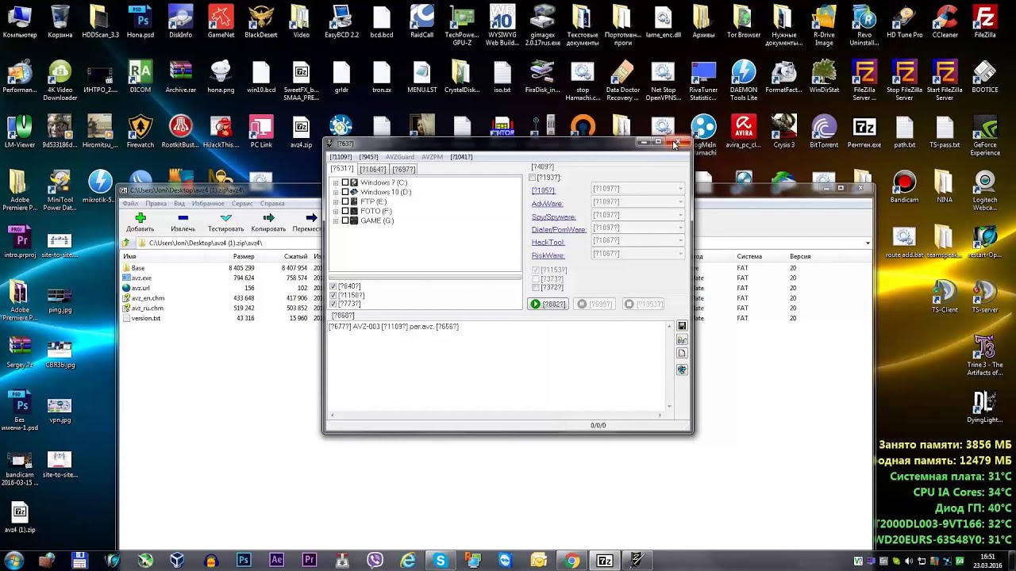Screen dimensions: 1016x571
Task: Check the FOTO (F:) drive checkbox
Action: pos(345,211)
